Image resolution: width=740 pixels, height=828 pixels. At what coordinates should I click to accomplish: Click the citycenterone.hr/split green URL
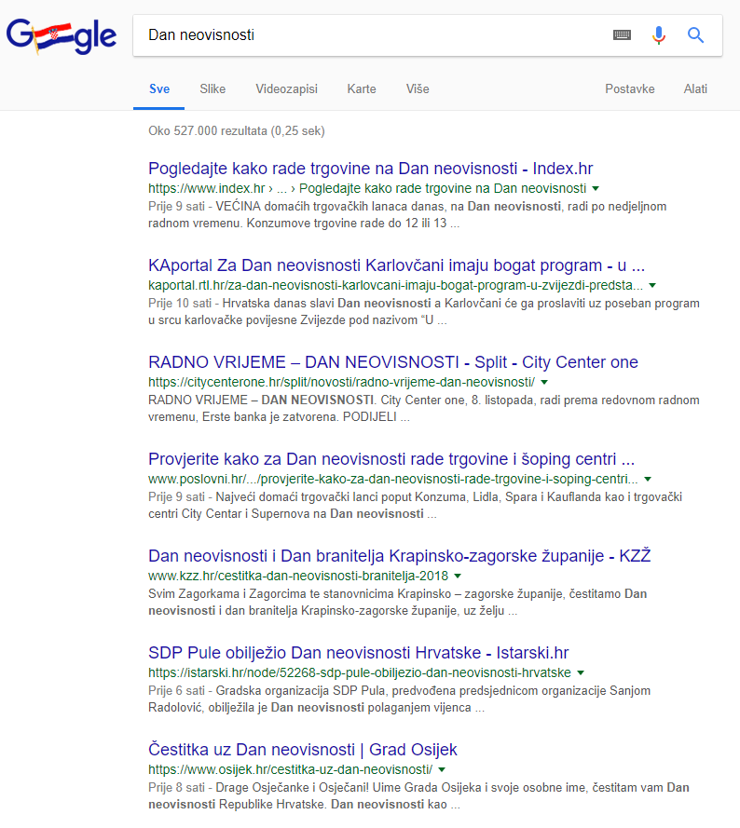point(341,382)
